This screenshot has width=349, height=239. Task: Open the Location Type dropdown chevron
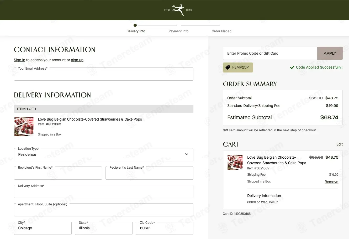[x=187, y=154]
